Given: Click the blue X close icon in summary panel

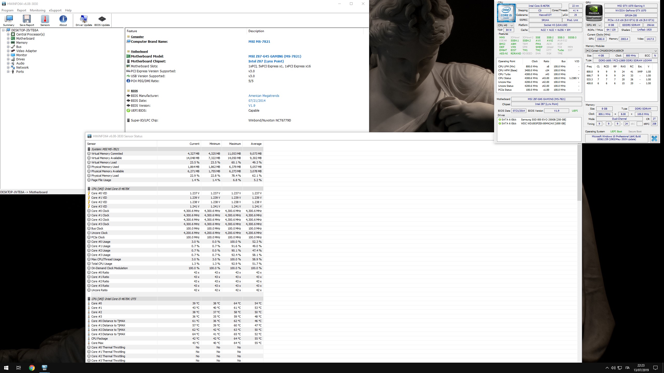Looking at the screenshot, I should pos(654,138).
